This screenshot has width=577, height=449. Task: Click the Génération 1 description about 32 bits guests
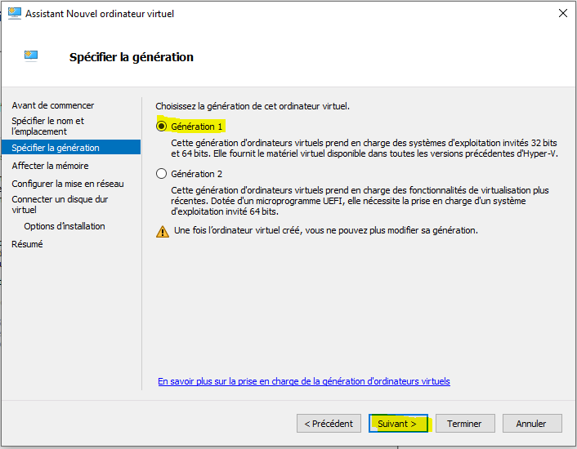coord(365,148)
